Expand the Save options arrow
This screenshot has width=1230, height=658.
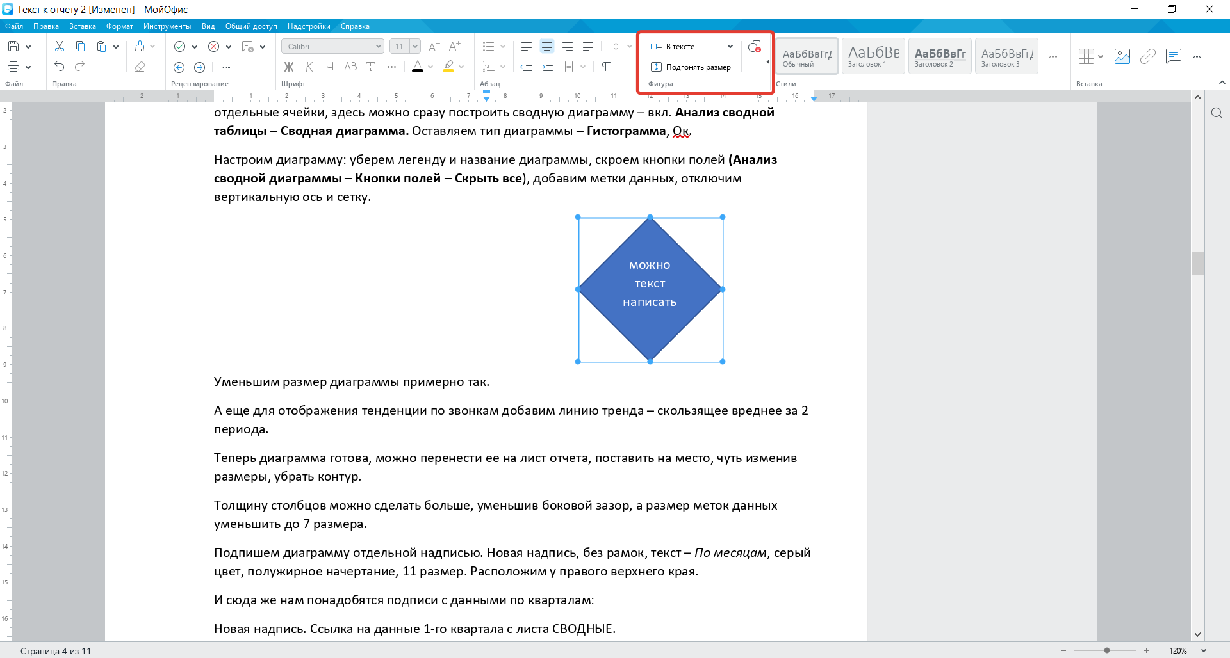[28, 47]
